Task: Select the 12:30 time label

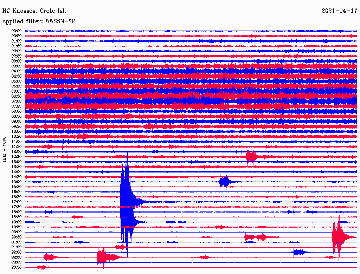Action: 17,157
